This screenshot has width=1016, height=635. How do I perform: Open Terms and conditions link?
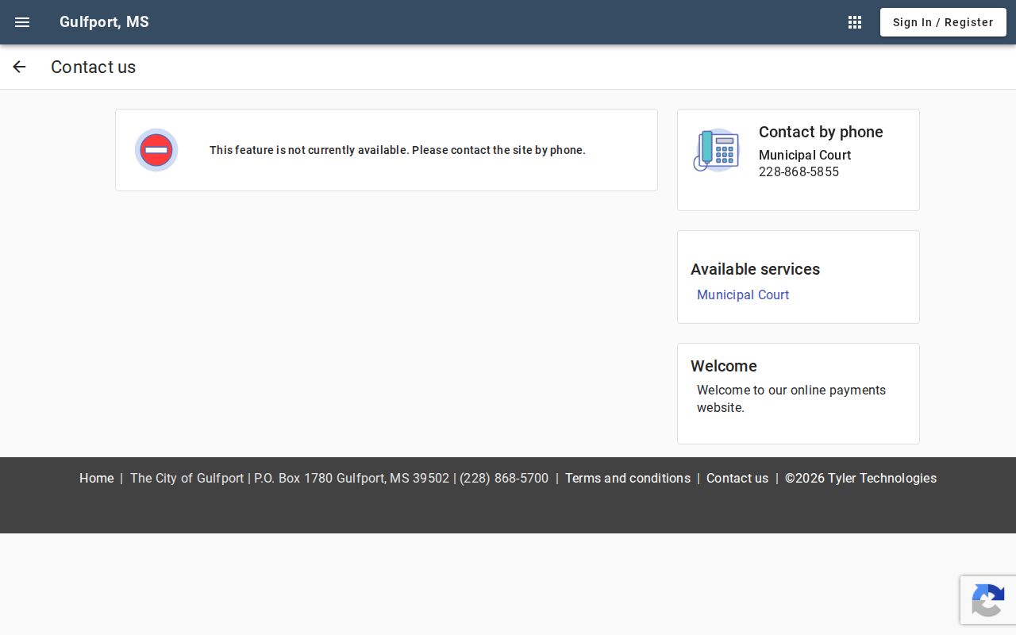pos(628,478)
